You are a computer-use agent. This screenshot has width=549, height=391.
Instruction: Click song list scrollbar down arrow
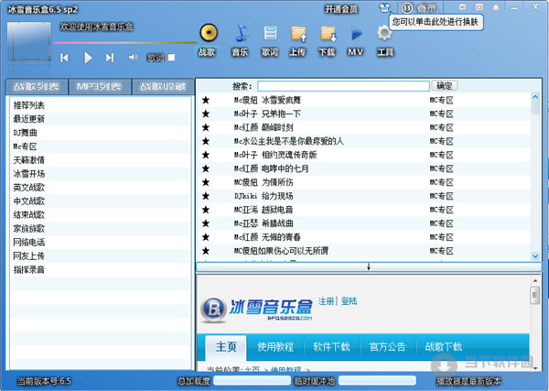tap(535, 255)
